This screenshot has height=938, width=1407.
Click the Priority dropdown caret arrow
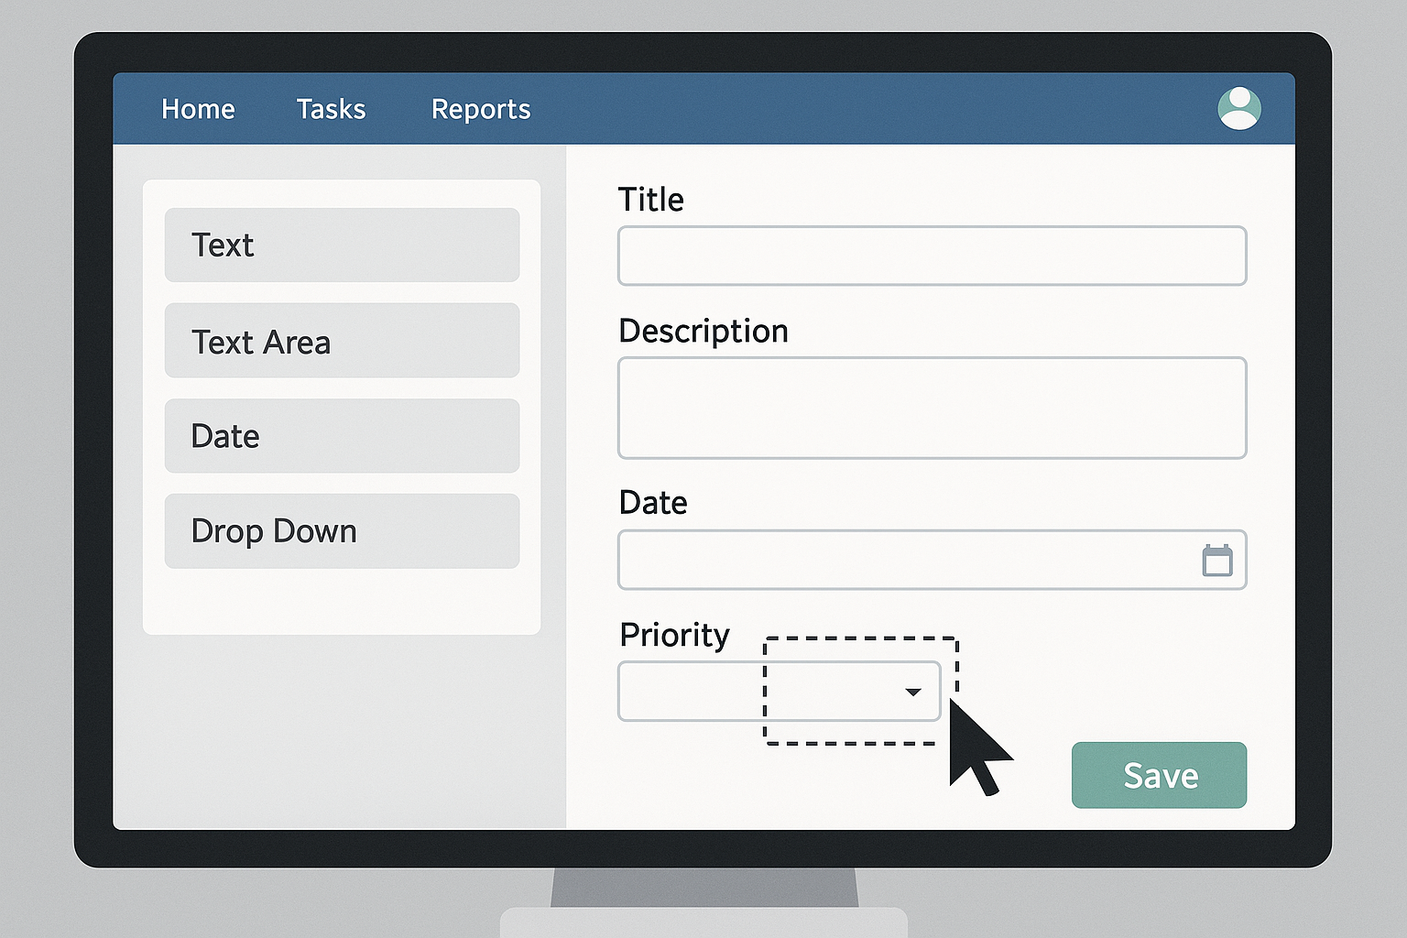coord(912,692)
